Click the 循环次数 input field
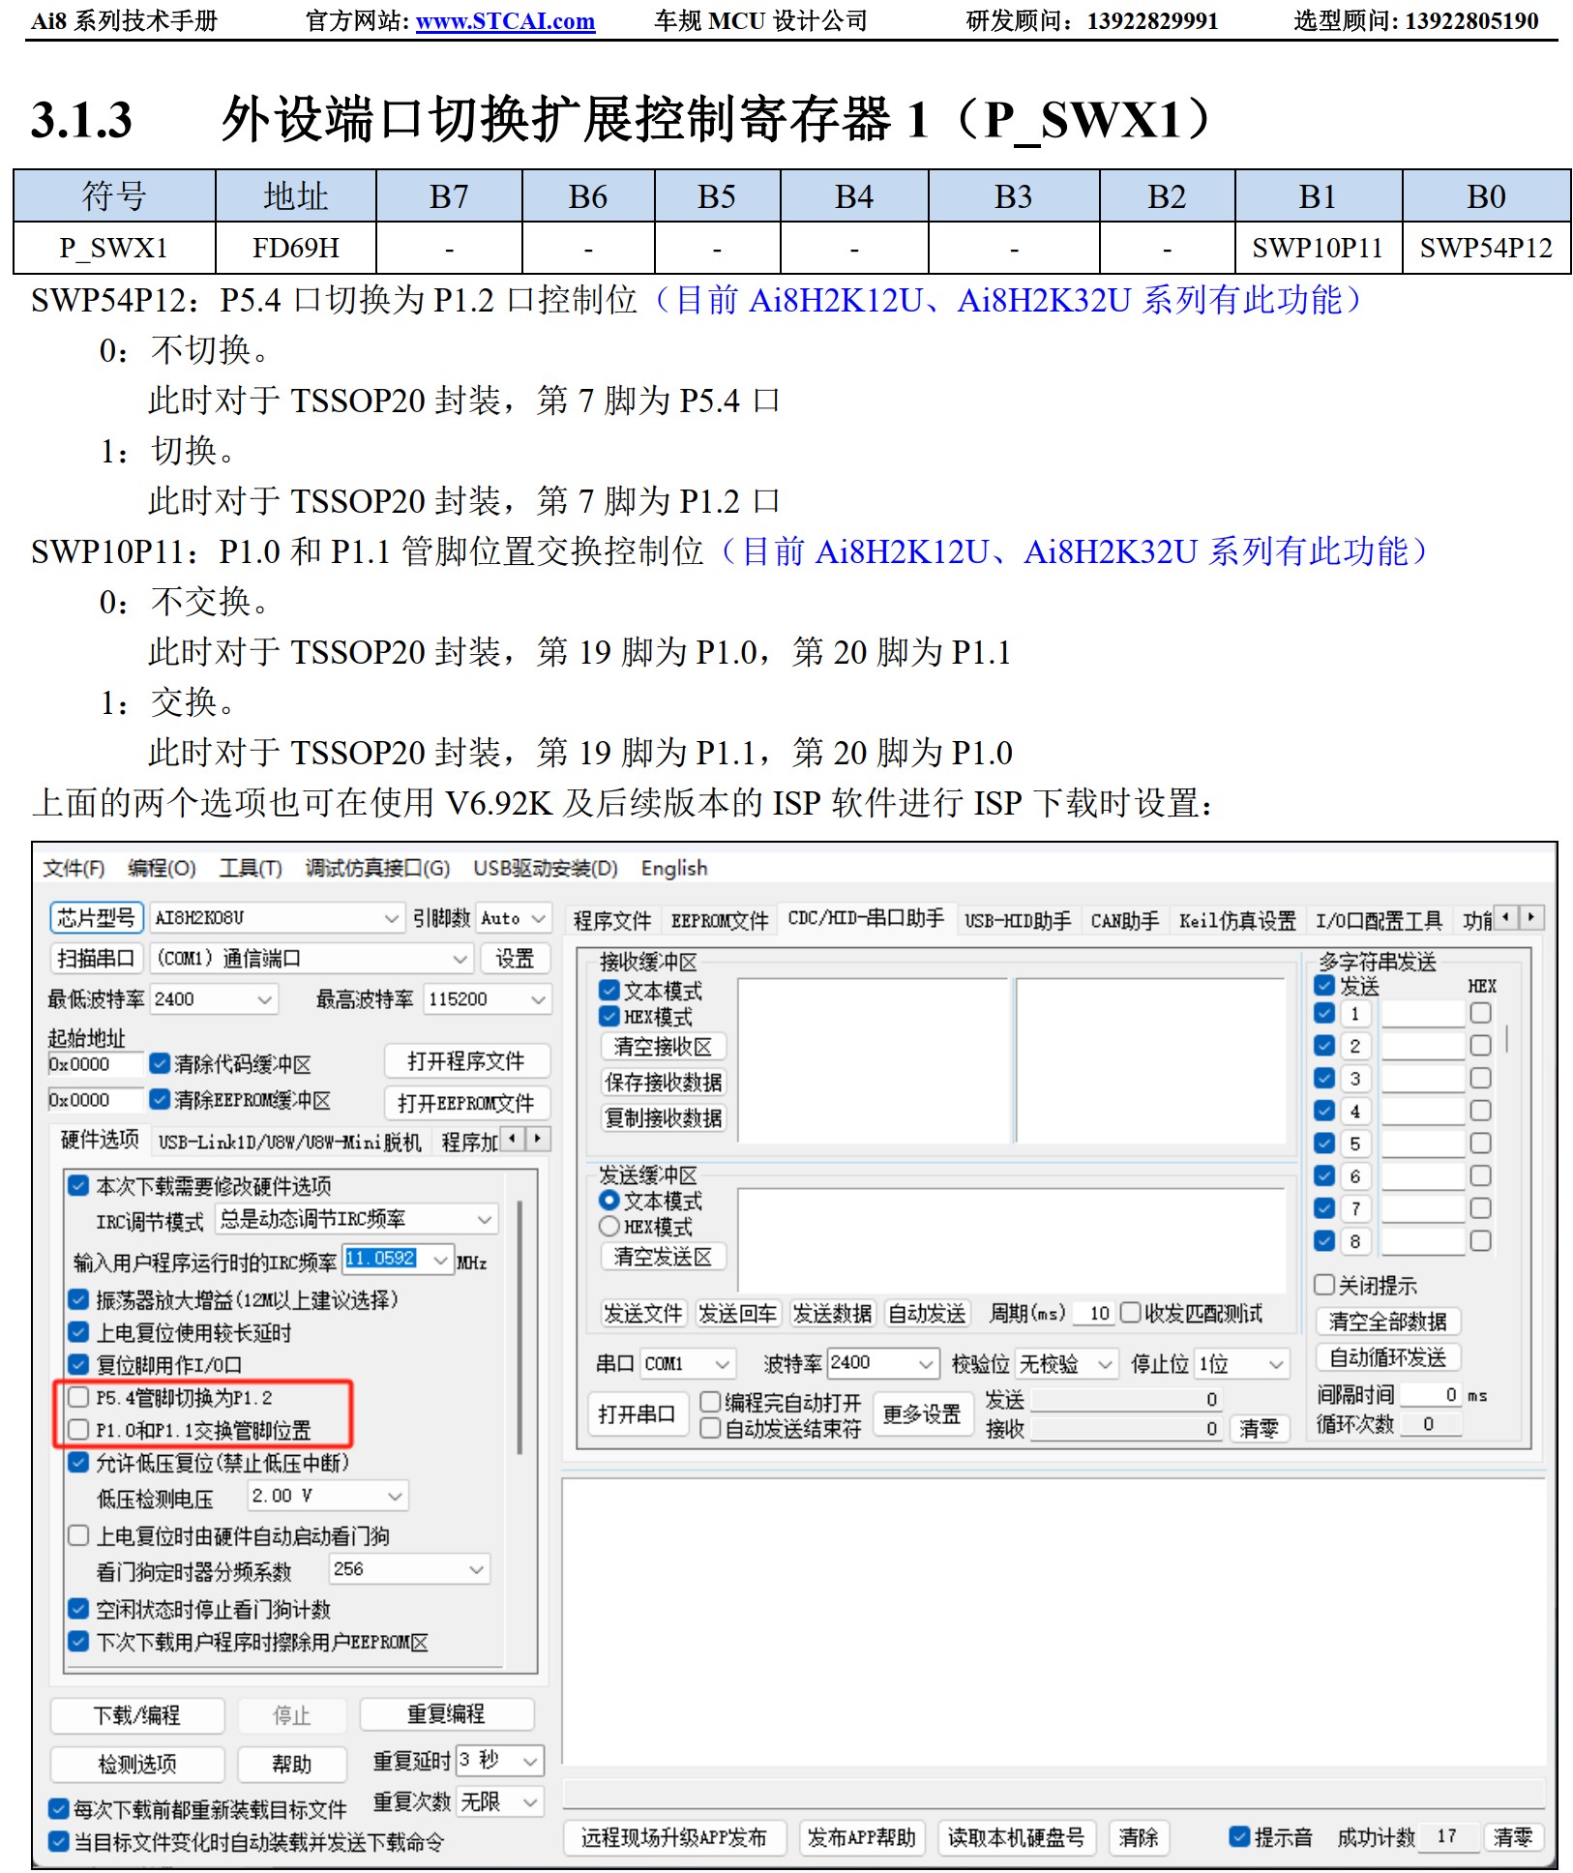The width and height of the screenshot is (1573, 1873). (x=1432, y=1423)
